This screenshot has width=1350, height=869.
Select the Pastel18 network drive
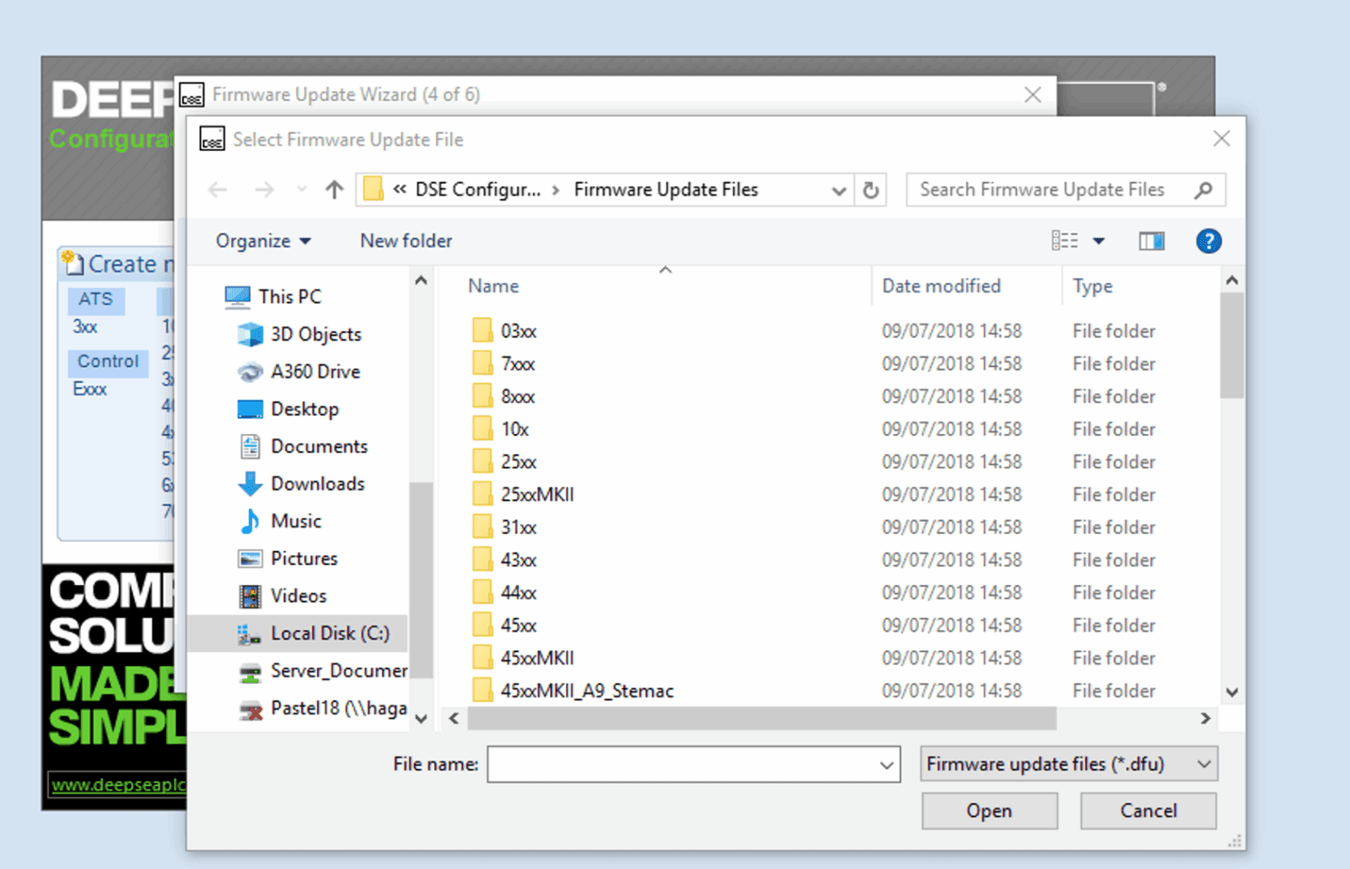pyautogui.click(x=322, y=708)
